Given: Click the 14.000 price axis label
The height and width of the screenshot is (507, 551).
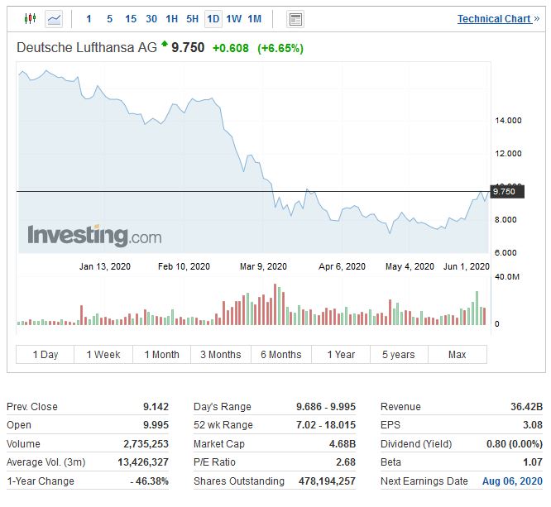Looking at the screenshot, I should 508,121.
